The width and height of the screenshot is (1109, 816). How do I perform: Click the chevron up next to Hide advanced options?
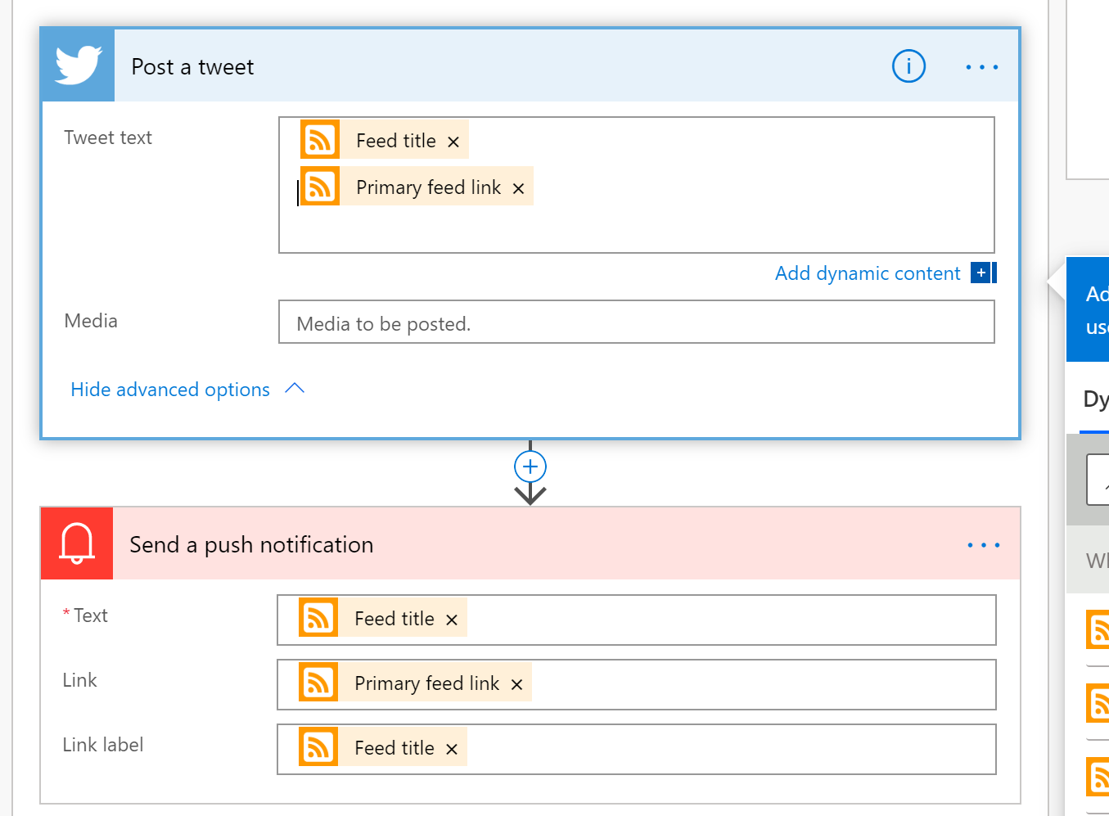coord(295,389)
